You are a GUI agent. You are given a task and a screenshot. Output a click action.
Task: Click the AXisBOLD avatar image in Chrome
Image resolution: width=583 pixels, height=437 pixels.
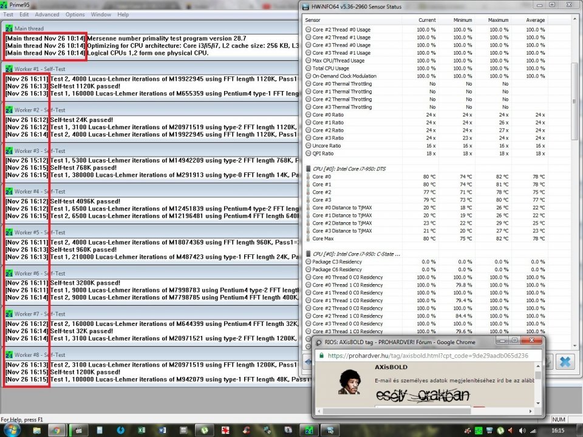(350, 382)
